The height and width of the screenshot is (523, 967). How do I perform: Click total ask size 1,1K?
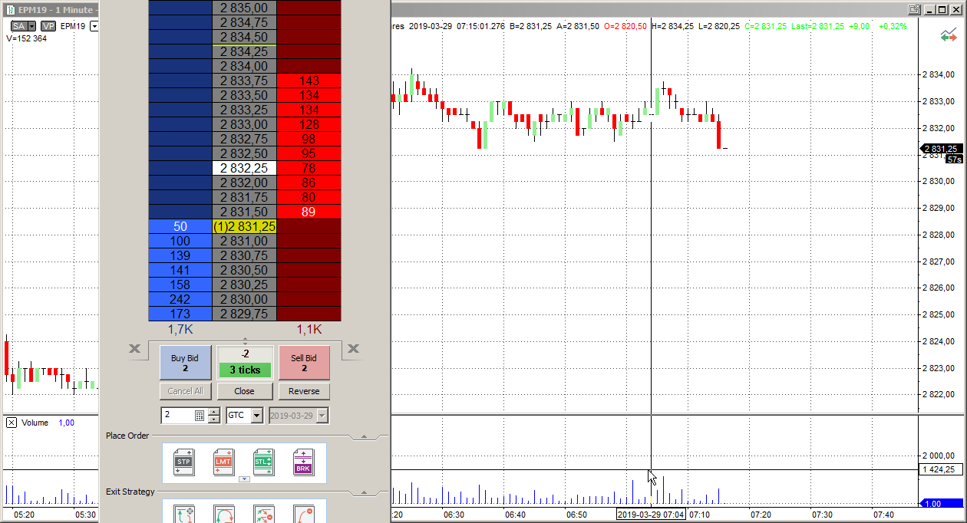point(309,329)
